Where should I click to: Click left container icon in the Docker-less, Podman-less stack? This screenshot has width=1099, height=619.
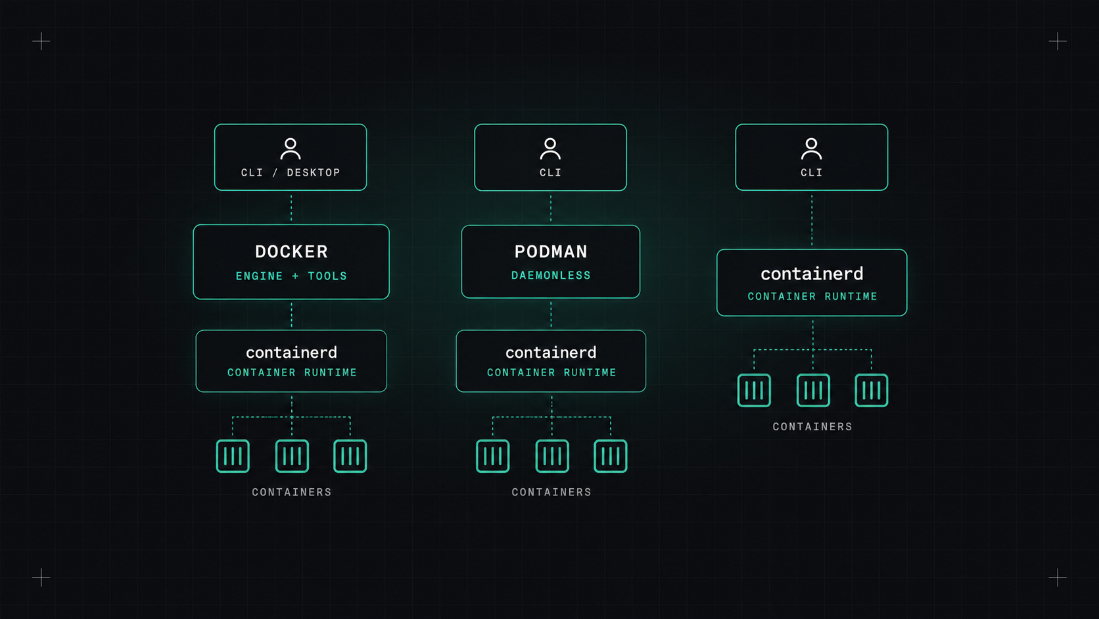point(754,390)
